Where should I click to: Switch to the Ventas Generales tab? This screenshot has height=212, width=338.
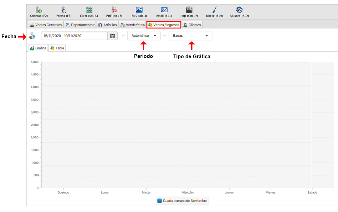[46, 25]
